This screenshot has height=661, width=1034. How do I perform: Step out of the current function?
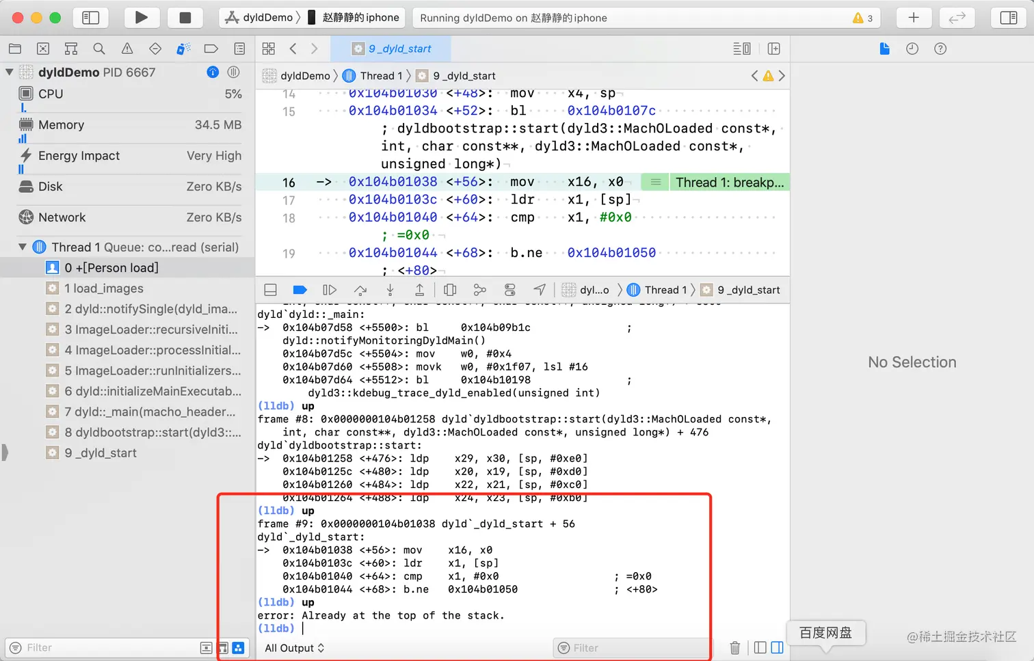pyautogui.click(x=420, y=290)
